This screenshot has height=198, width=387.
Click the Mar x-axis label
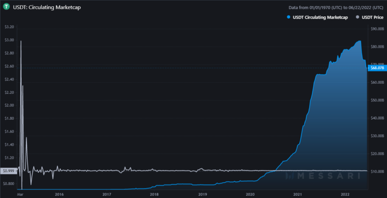coord(20,194)
